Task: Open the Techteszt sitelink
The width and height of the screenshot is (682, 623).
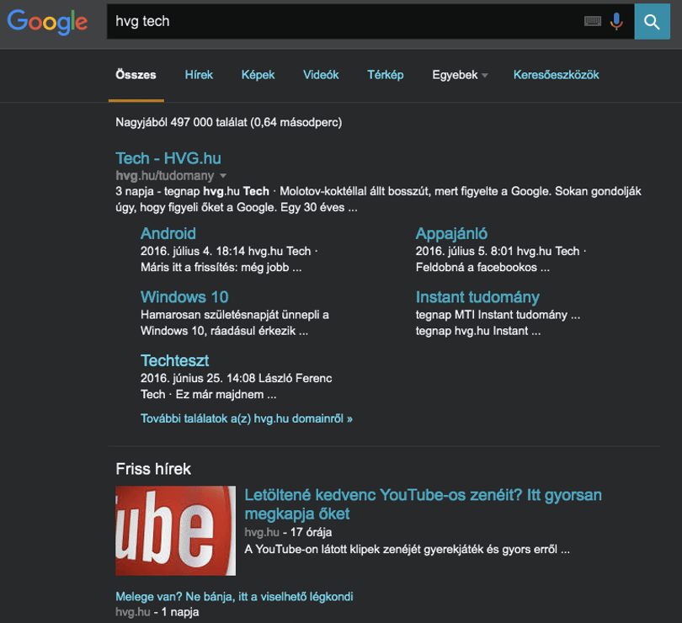Action: (x=175, y=360)
